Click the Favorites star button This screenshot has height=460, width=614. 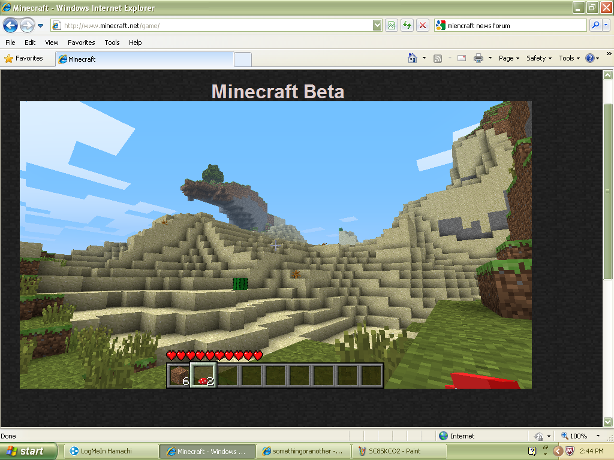coord(23,58)
